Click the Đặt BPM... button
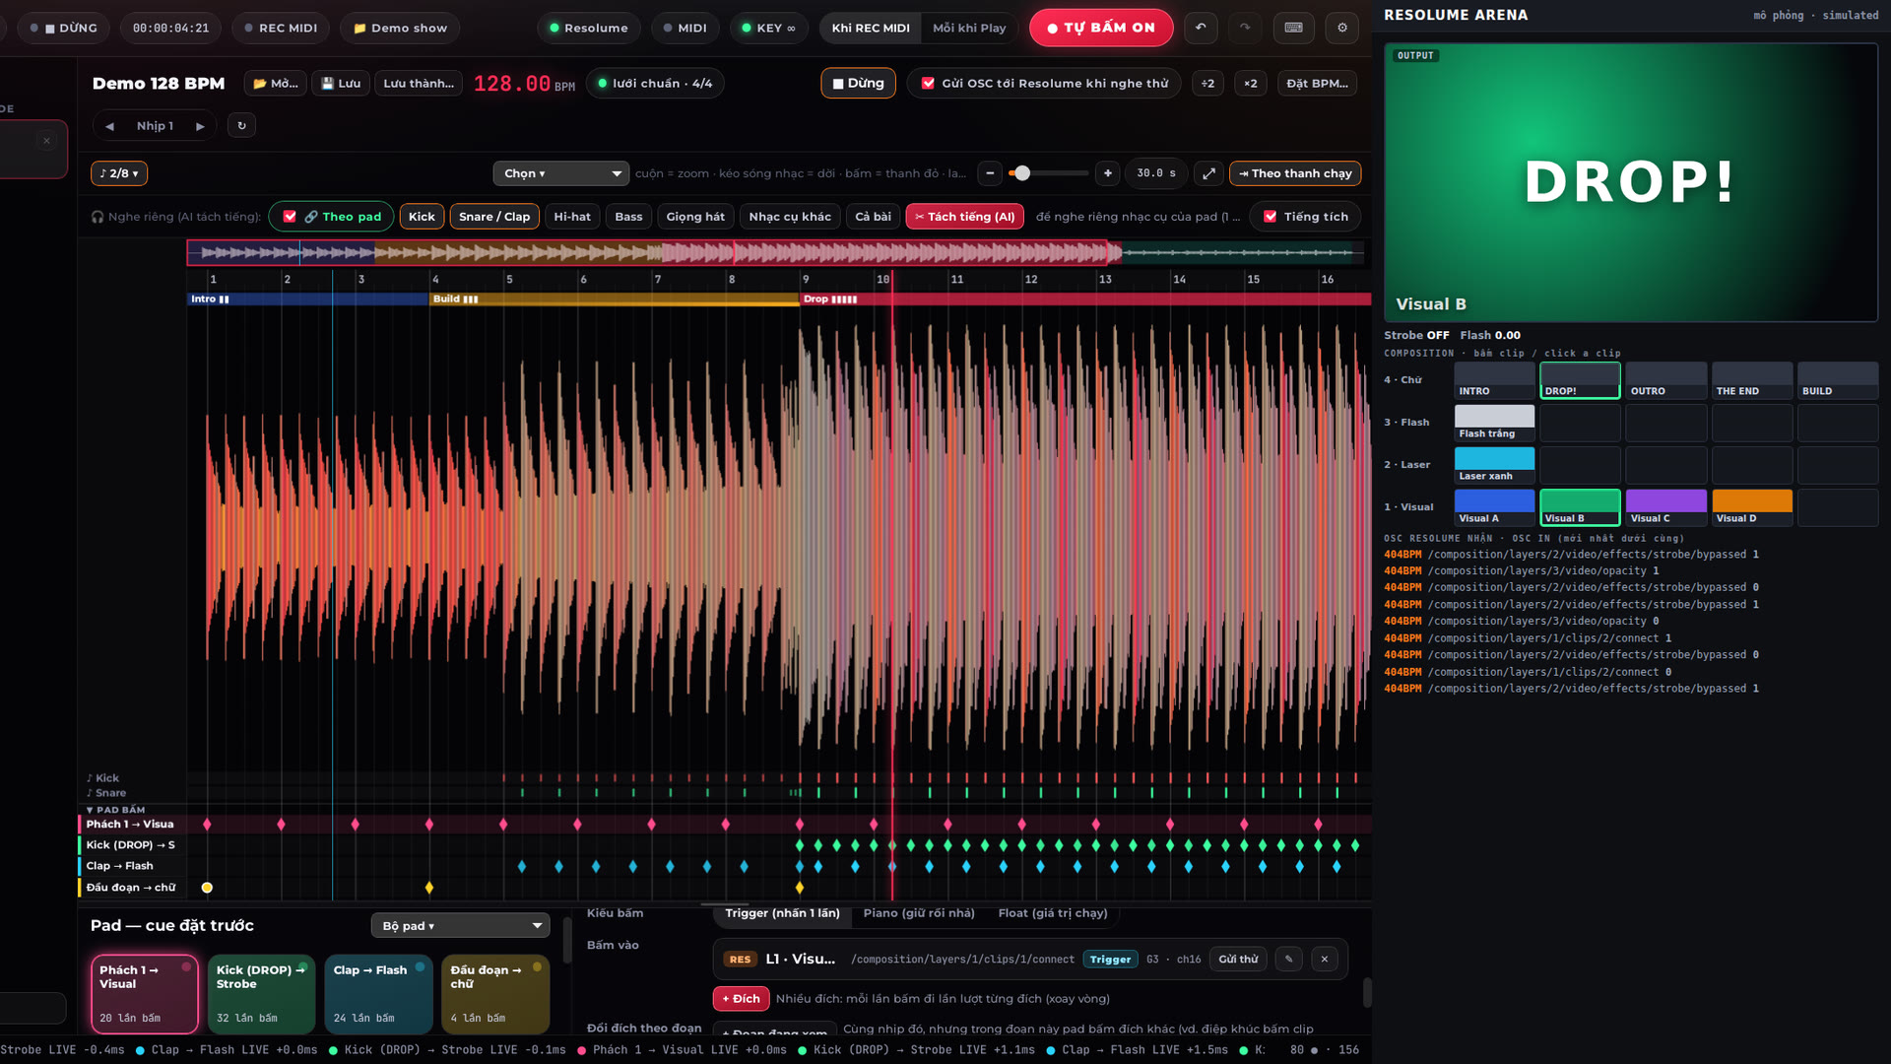Image resolution: width=1891 pixels, height=1064 pixels. (x=1317, y=84)
